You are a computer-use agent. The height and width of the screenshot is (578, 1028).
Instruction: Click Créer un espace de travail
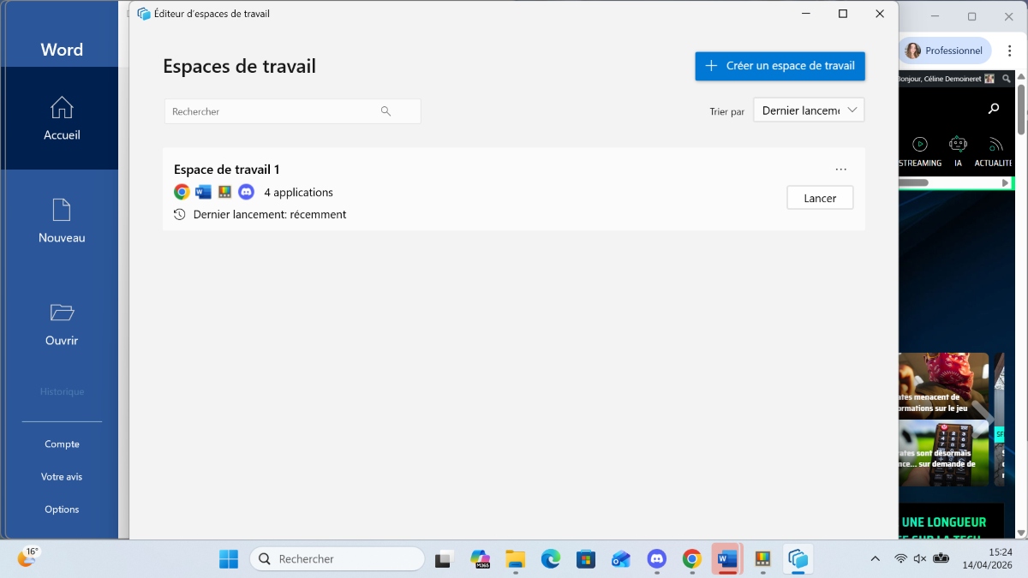click(779, 65)
